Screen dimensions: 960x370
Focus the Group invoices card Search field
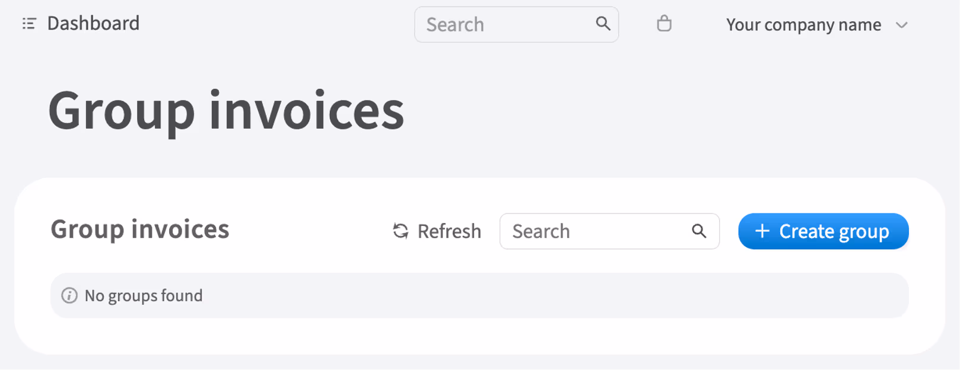pos(609,231)
